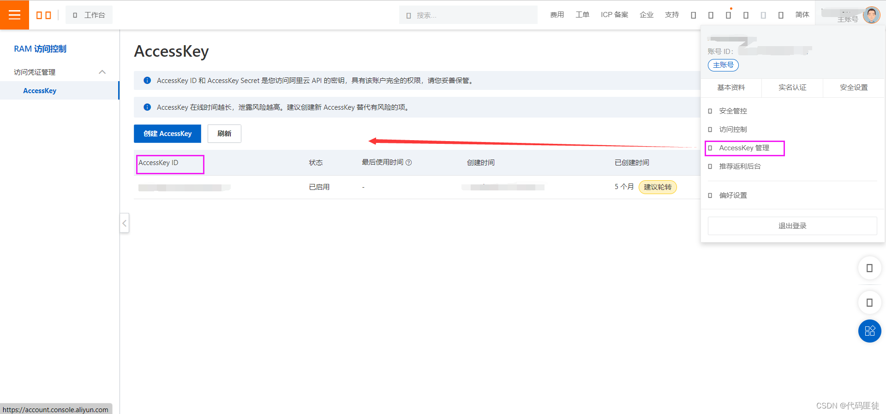Open the 工作台 workbench button
The width and height of the screenshot is (886, 414).
89,15
